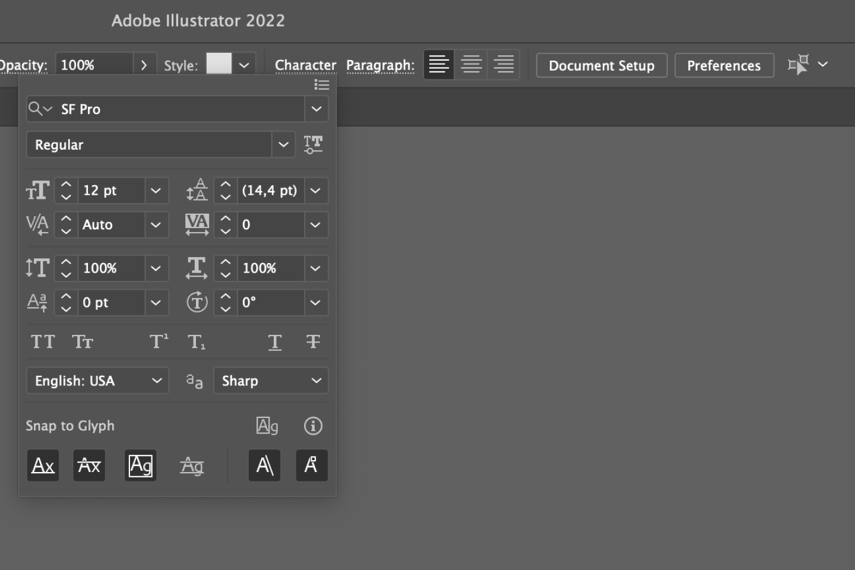The width and height of the screenshot is (855, 570).
Task: Toggle All Caps formatting
Action: point(43,341)
